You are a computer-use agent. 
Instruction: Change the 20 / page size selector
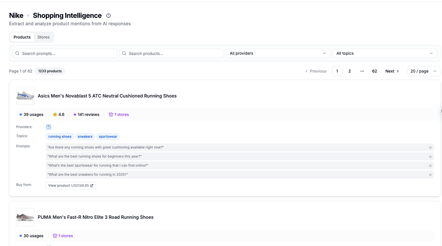[x=423, y=71]
